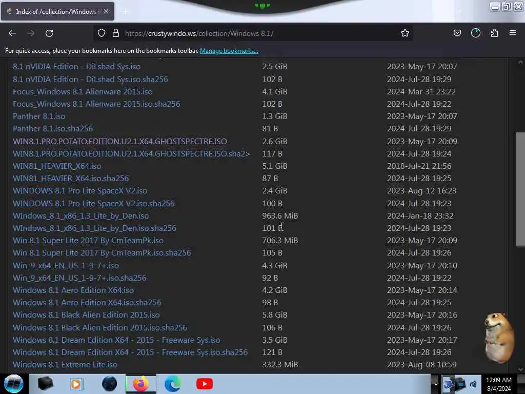Click the page vertical scrollbar thumb

(x=520, y=189)
